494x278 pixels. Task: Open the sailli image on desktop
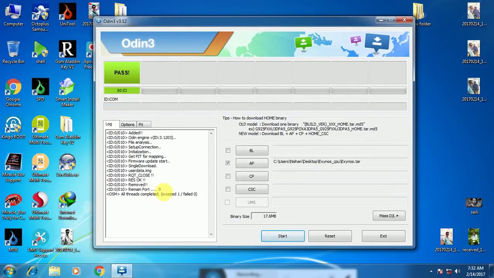coord(474,206)
